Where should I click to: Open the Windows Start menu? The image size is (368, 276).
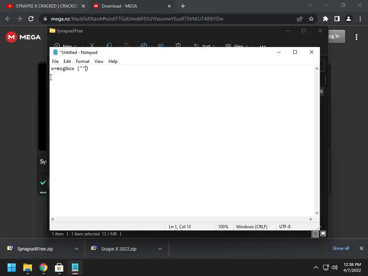[11, 267]
